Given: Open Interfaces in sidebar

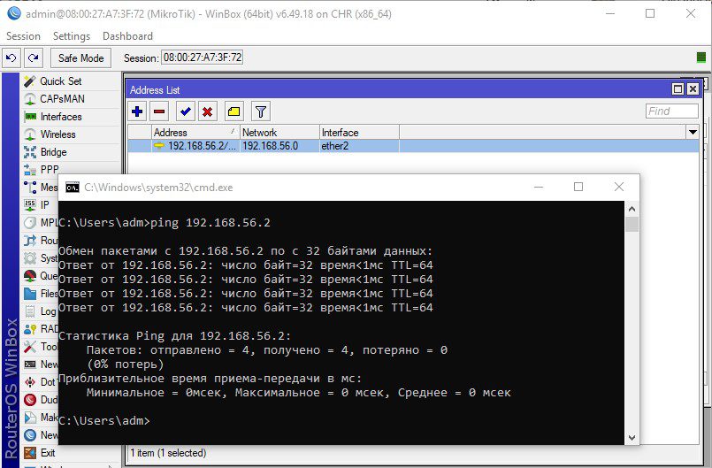Looking at the screenshot, I should (x=61, y=117).
